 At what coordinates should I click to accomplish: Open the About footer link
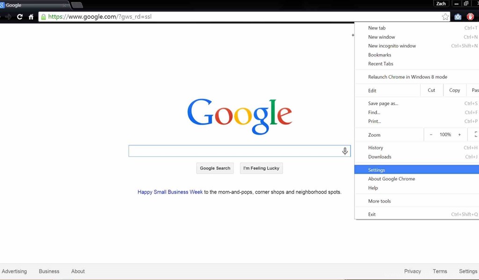78,271
